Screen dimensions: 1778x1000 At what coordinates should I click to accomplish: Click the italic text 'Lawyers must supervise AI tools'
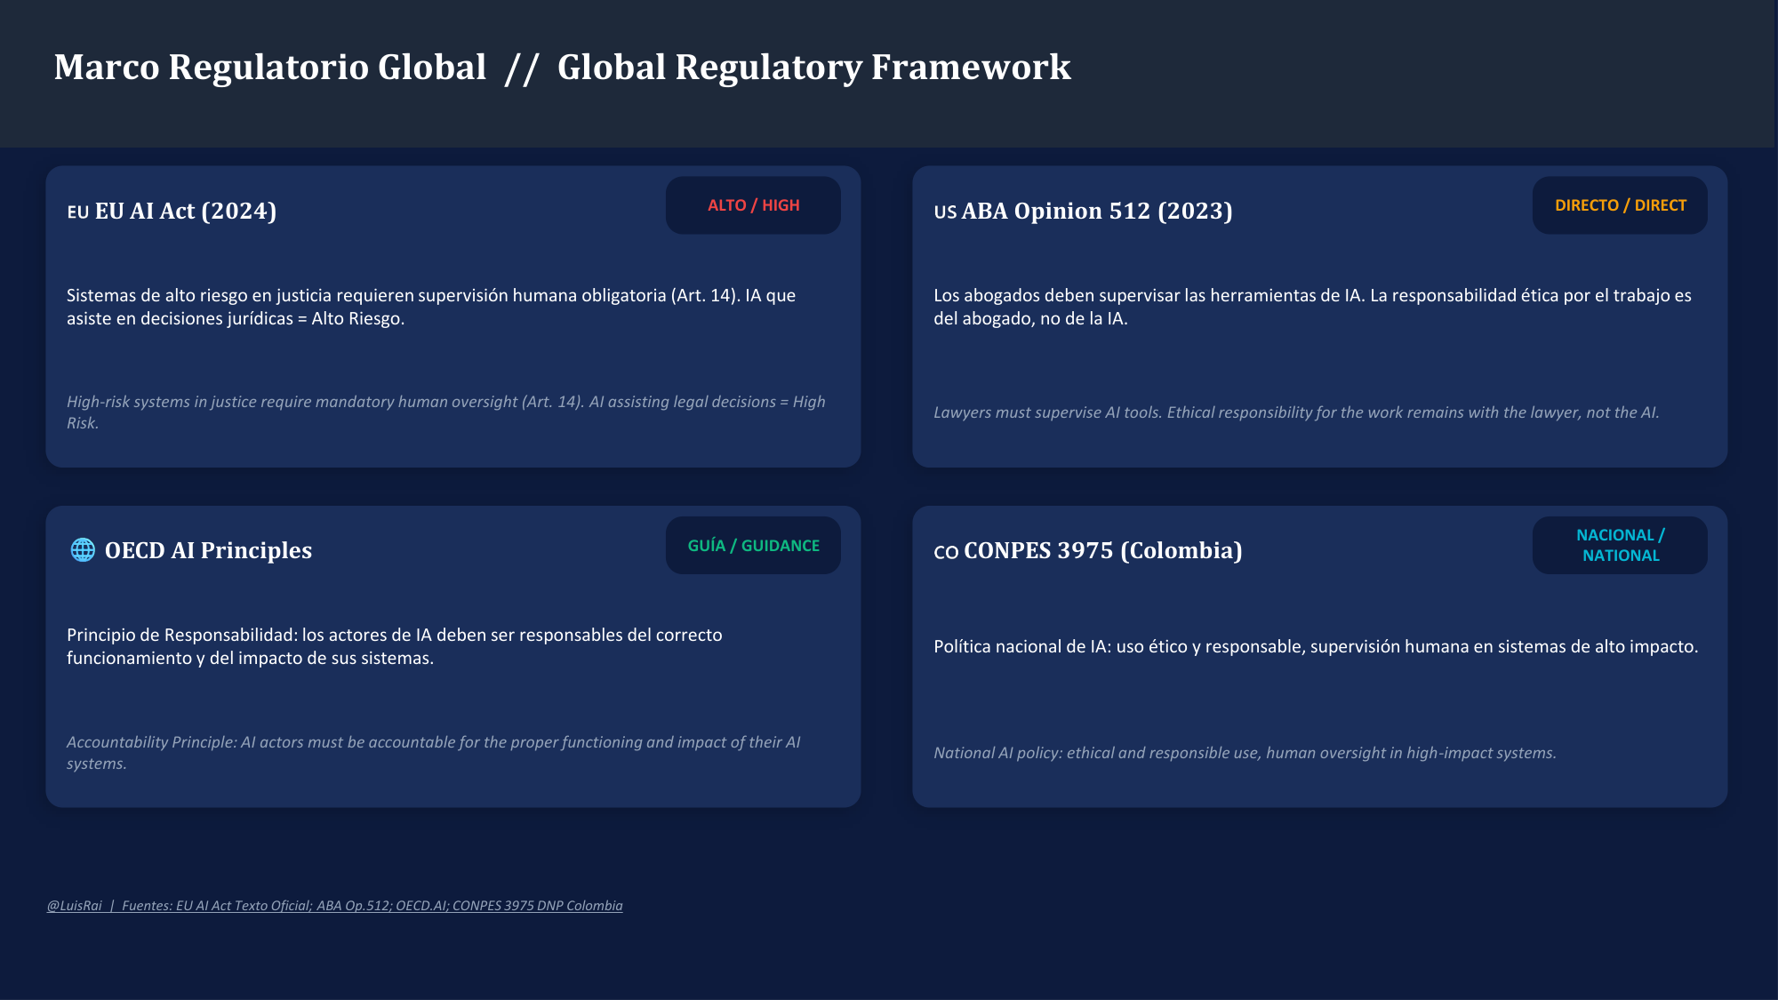(x=1296, y=412)
